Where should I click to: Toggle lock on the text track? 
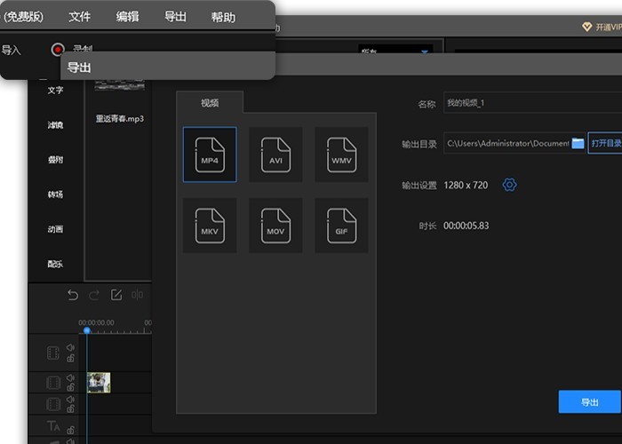[70, 432]
